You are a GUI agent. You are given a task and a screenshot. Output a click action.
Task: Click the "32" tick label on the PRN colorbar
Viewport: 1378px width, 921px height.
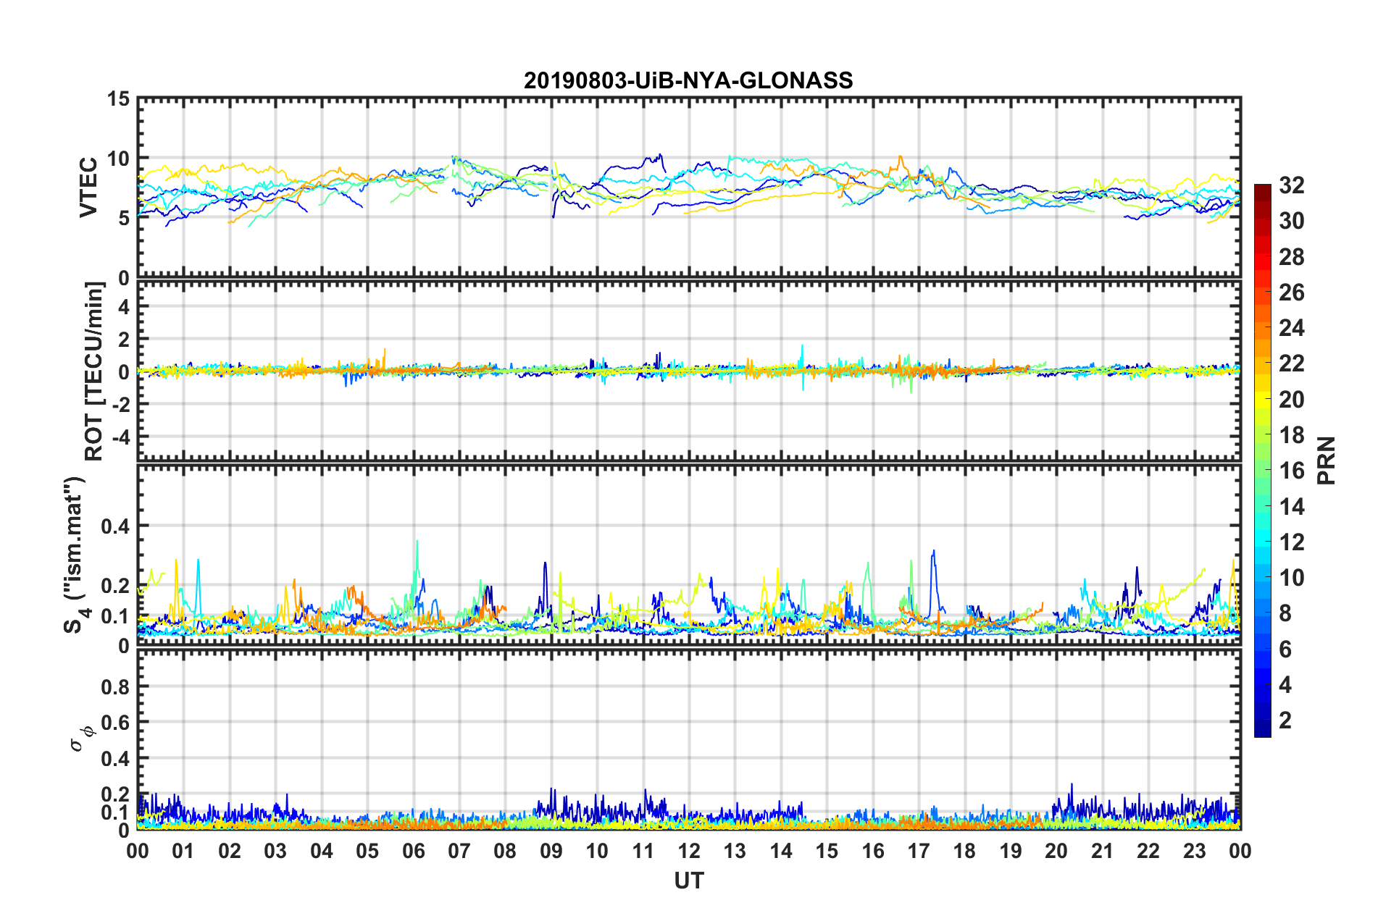(1291, 185)
